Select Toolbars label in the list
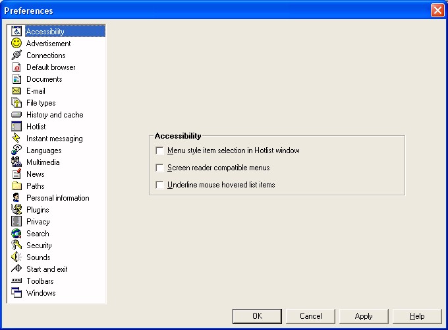 point(40,281)
